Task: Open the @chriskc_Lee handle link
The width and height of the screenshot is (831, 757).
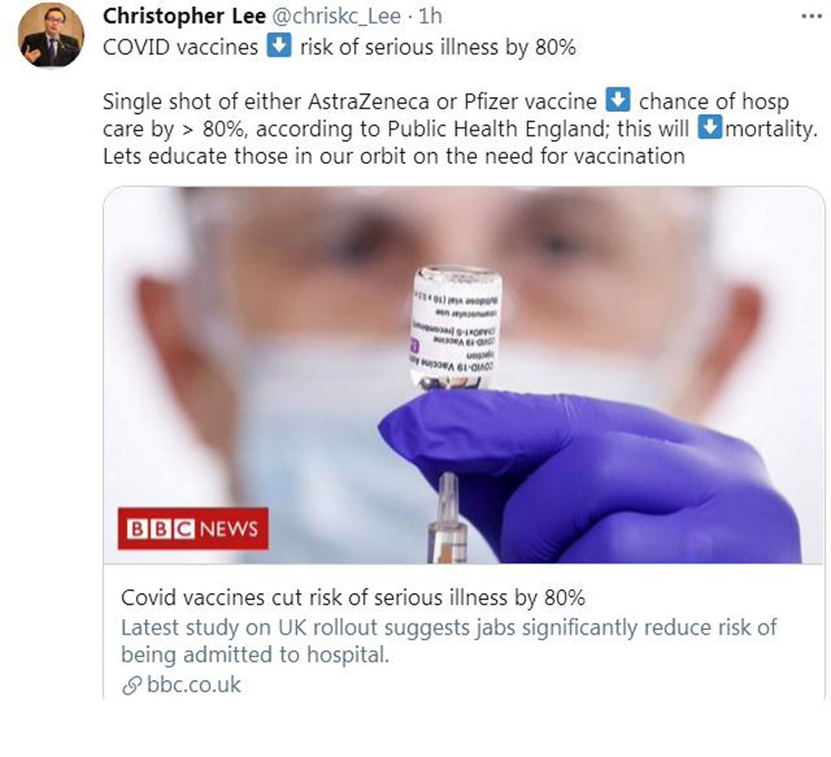Action: coord(336,16)
